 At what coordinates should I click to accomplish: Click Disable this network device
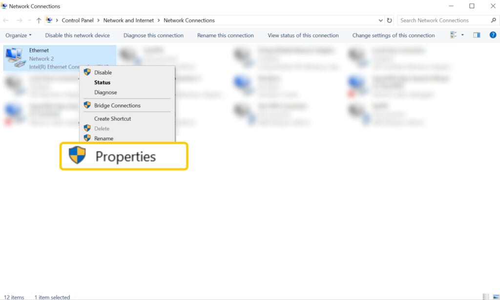click(78, 35)
